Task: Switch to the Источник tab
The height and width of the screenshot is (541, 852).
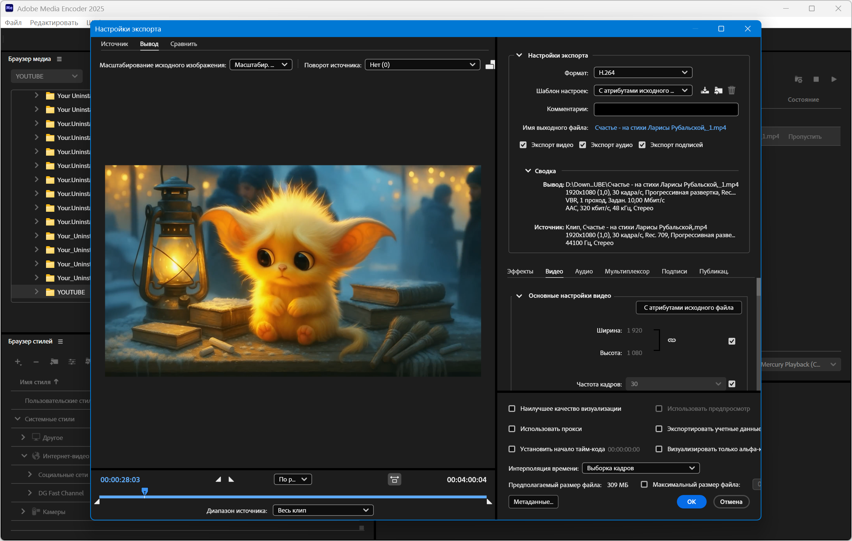Action: [x=114, y=44]
